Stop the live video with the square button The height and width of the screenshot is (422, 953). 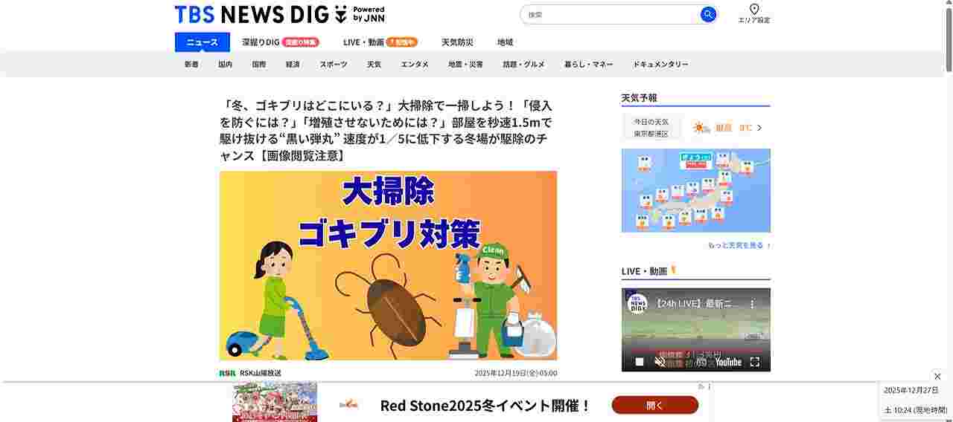[x=639, y=362]
